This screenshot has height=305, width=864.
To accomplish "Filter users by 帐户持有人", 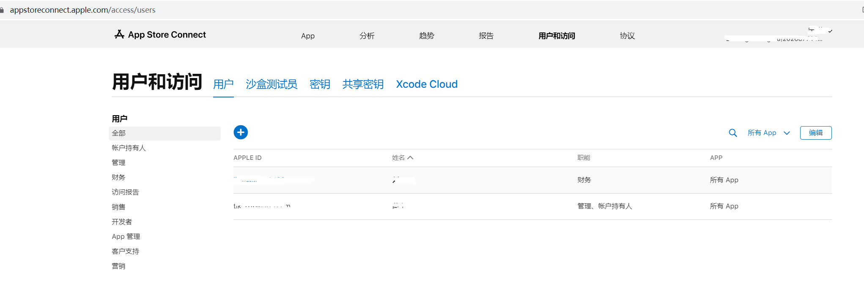I will pos(129,148).
